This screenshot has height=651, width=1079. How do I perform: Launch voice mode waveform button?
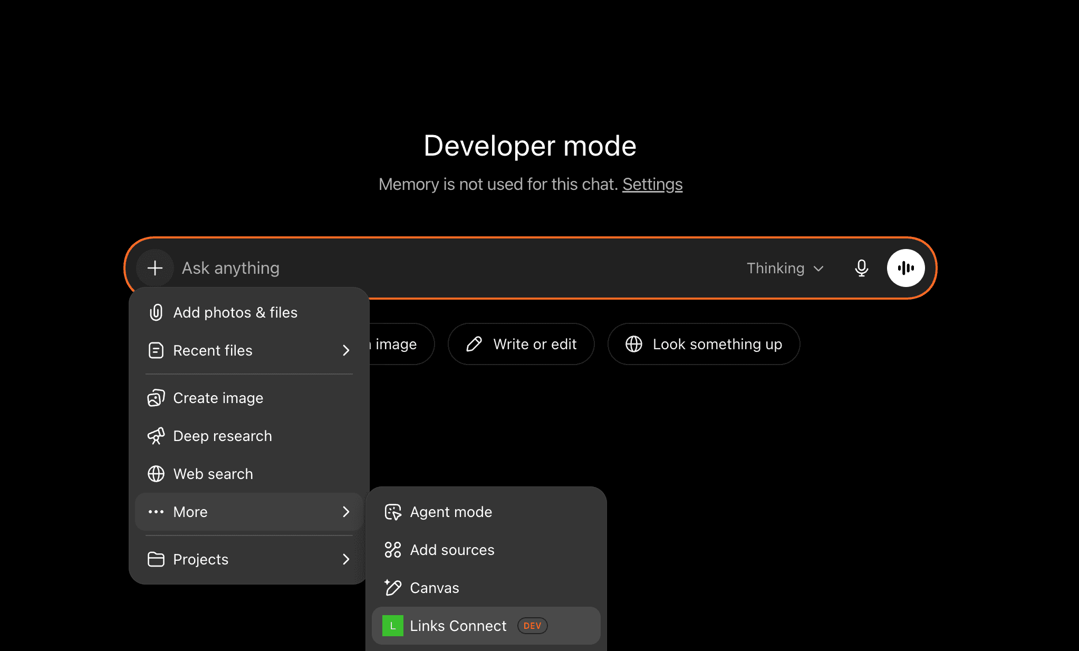905,268
